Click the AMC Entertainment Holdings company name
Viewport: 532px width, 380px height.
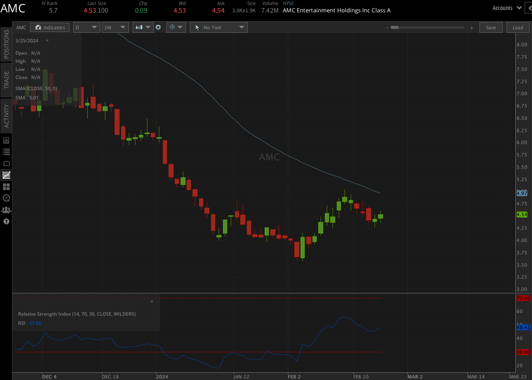[x=337, y=10]
